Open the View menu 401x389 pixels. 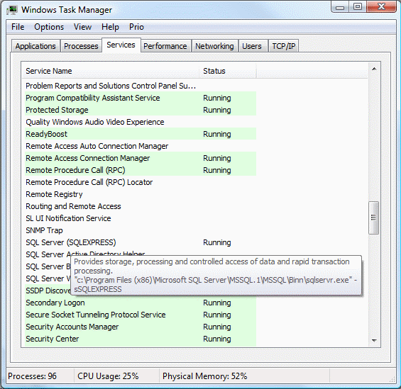pos(82,27)
